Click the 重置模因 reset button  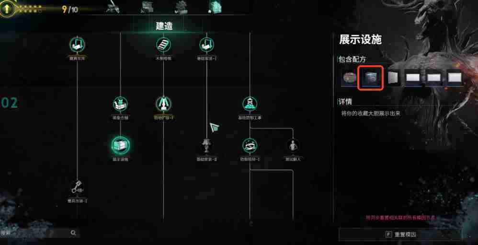pyautogui.click(x=399, y=234)
